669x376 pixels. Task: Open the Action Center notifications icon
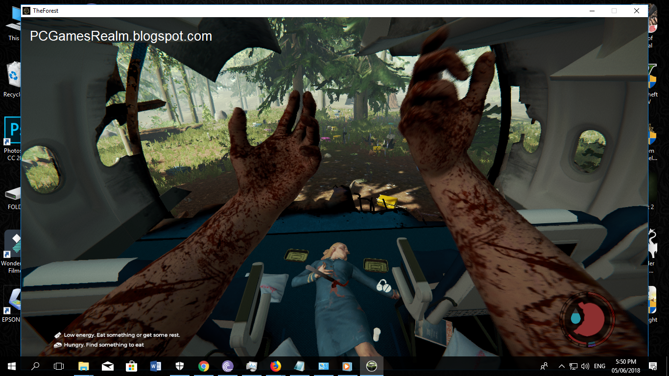(x=652, y=366)
